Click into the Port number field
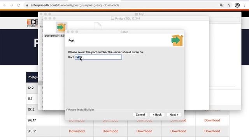The image size is (249, 140). click(98, 57)
